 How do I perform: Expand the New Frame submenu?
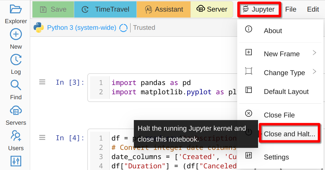[x=282, y=54]
